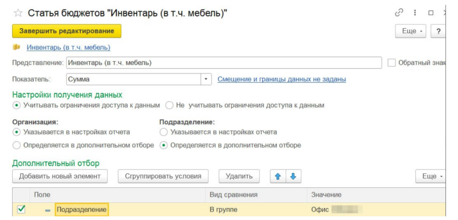The height and width of the screenshot is (220, 458).
Task: Move selected filter row up
Action: [x=278, y=176]
